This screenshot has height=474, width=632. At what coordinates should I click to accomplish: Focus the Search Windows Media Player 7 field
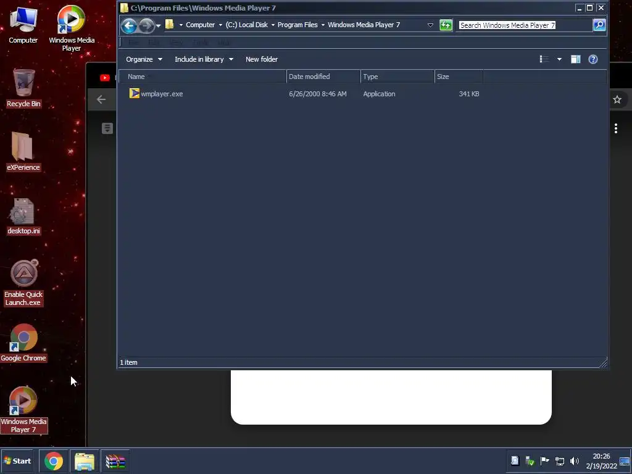524,25
